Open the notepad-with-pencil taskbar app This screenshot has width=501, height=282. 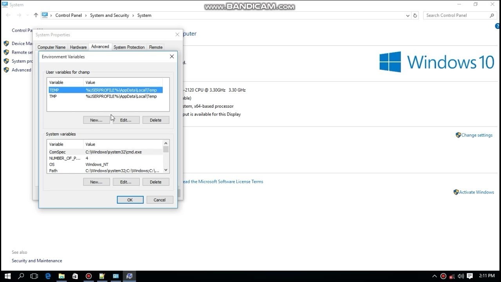pyautogui.click(x=102, y=276)
